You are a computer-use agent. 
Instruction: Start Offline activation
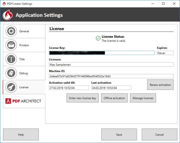(114, 98)
